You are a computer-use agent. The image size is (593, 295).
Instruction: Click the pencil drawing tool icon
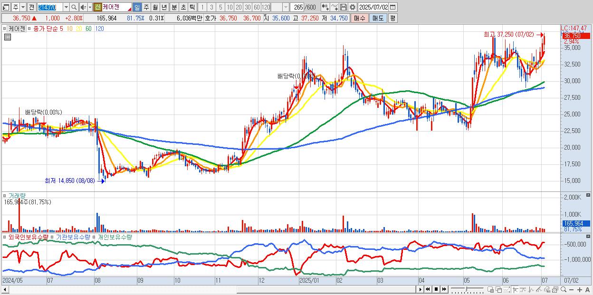(x=539, y=290)
